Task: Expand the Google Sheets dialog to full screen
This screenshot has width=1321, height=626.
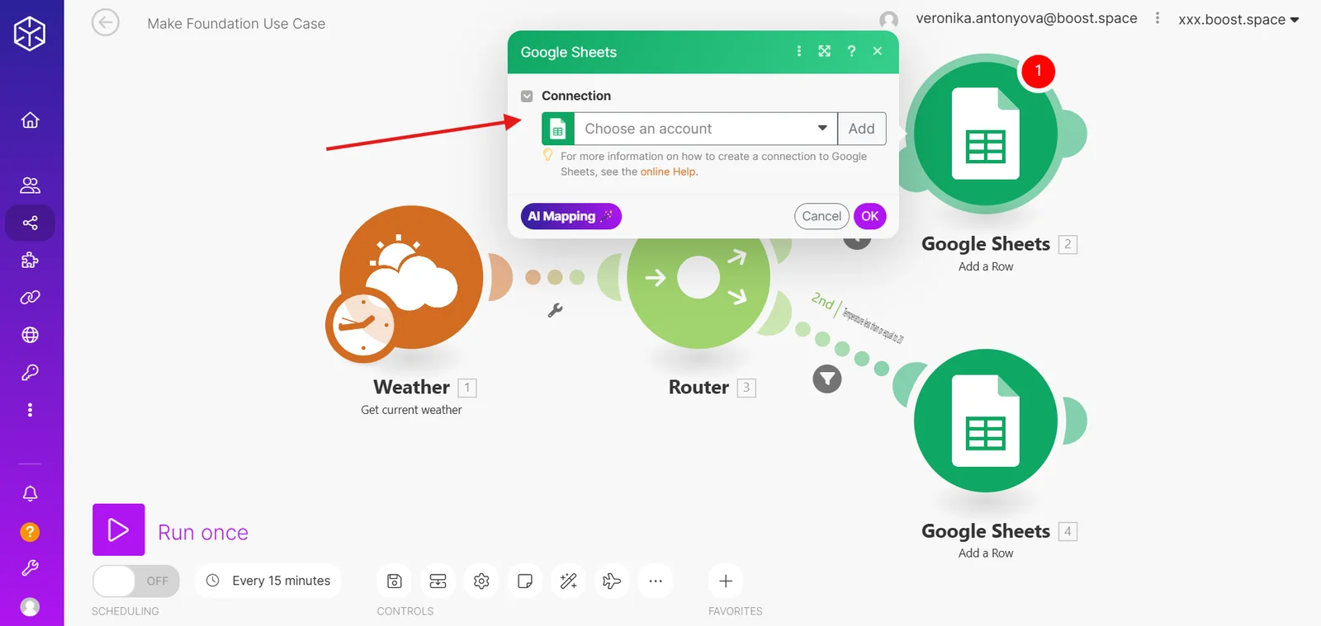Action: tap(824, 51)
